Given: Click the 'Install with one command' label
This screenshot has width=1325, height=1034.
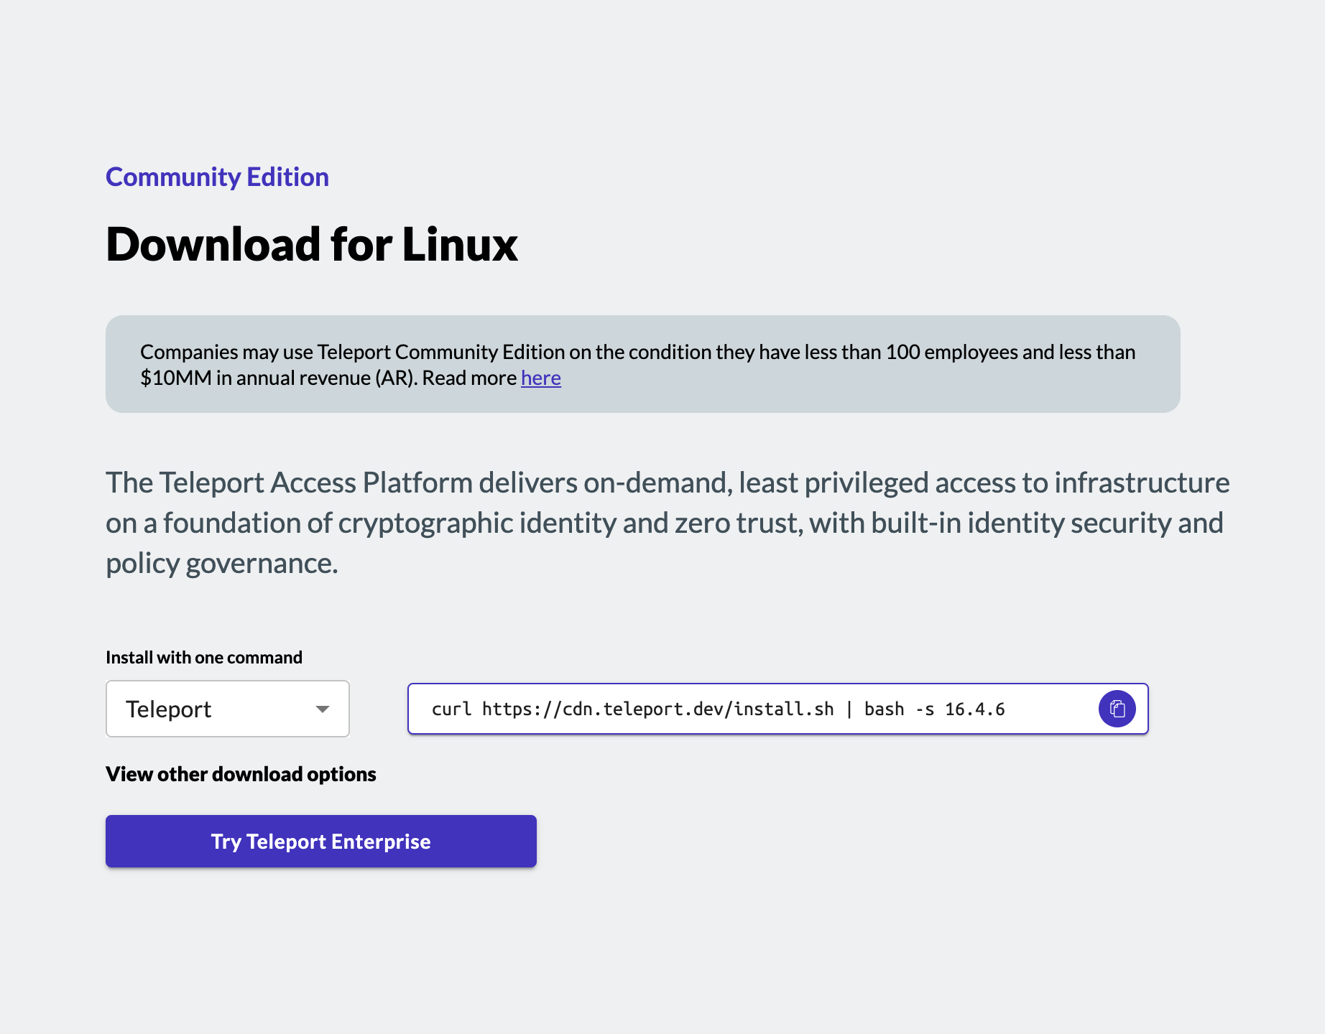Looking at the screenshot, I should (204, 657).
